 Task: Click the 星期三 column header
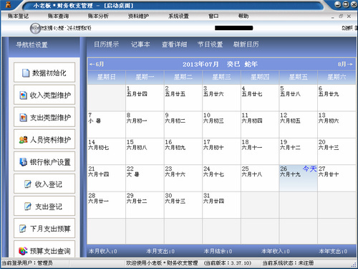pyautogui.click(x=221, y=77)
